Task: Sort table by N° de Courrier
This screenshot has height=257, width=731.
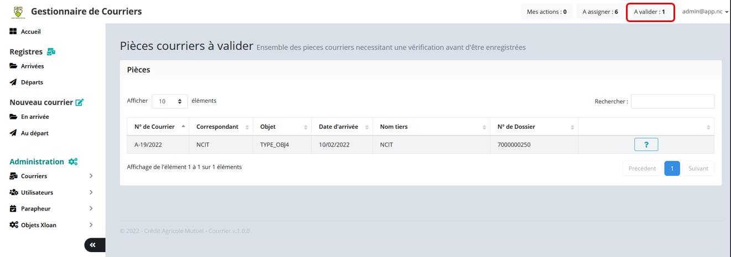Action: pos(158,127)
